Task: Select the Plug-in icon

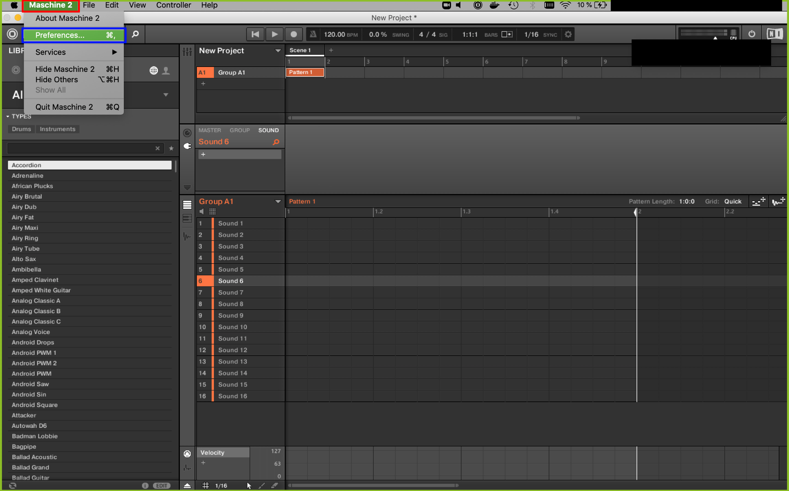Action: pos(187,146)
